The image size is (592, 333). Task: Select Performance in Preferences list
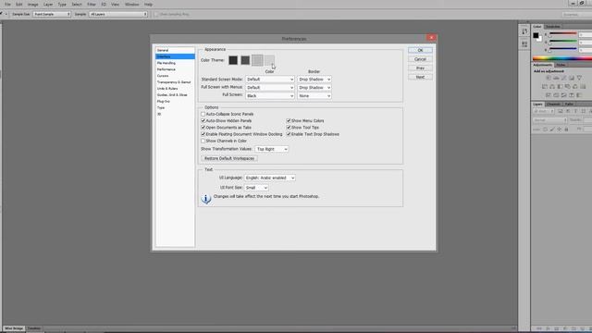(166, 69)
